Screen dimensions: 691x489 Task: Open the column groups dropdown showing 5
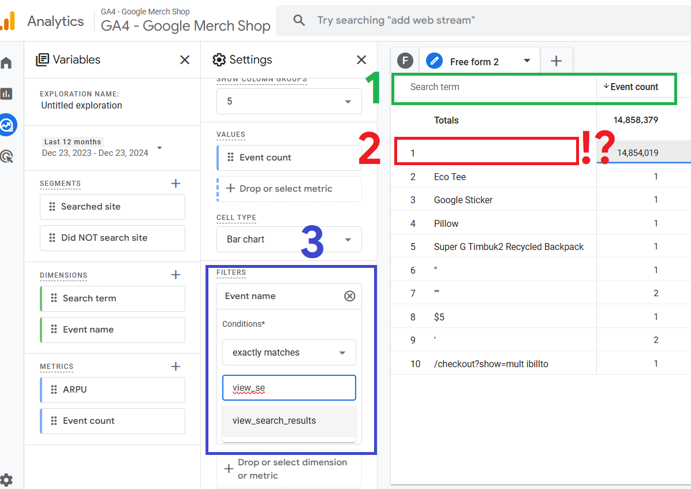289,102
